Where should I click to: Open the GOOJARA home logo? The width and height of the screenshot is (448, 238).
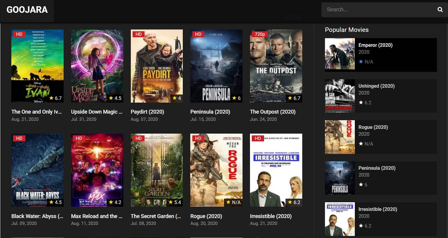(x=27, y=10)
